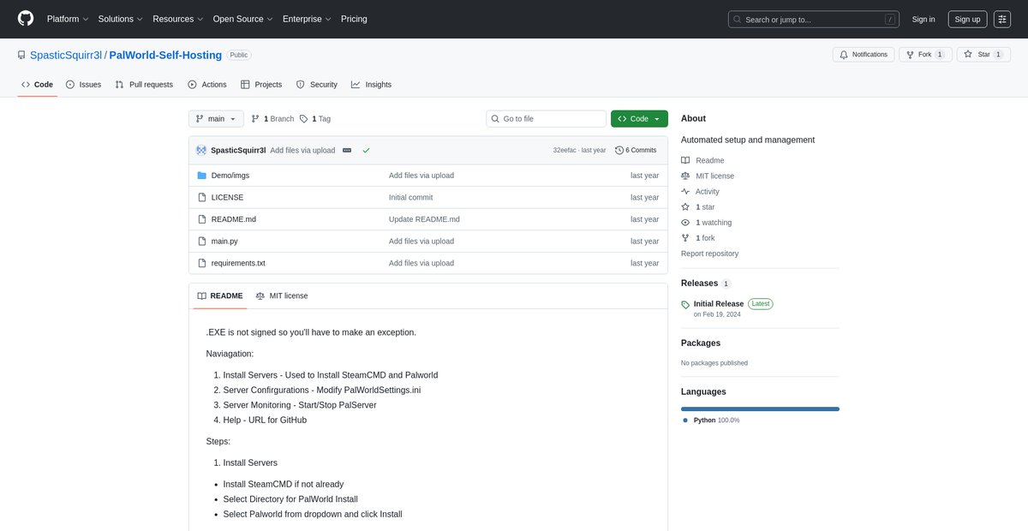
Task: Switch to the Security tab
Action: [x=317, y=85]
